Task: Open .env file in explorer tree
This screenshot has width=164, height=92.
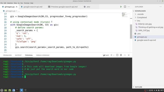Action: click(x=139, y=33)
